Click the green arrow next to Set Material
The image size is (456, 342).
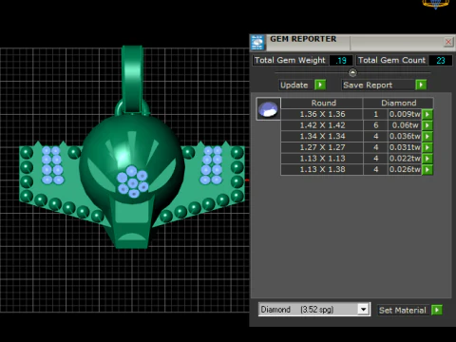[x=437, y=310]
